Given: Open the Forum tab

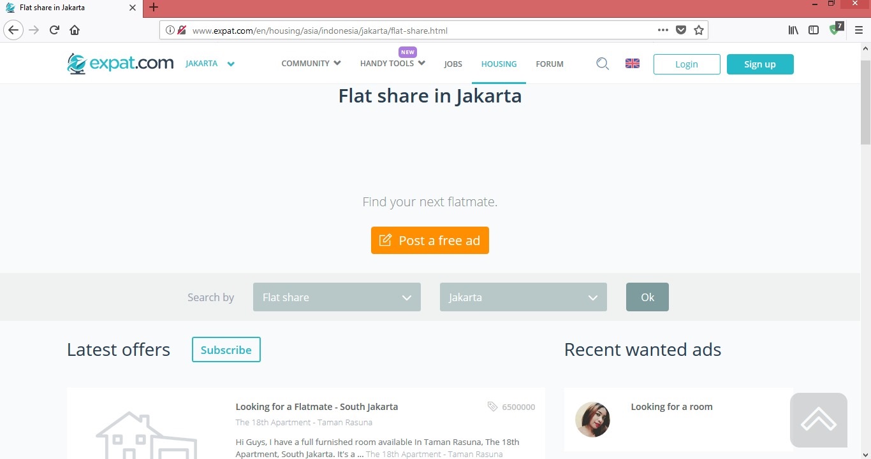Looking at the screenshot, I should pyautogui.click(x=549, y=64).
